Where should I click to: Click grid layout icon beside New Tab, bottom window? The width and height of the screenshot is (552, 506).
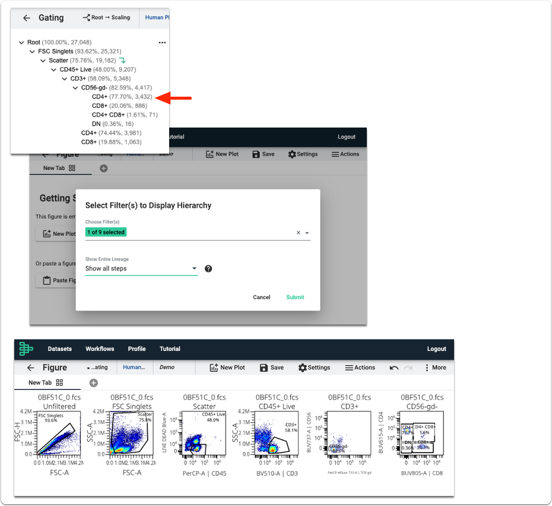(x=60, y=383)
